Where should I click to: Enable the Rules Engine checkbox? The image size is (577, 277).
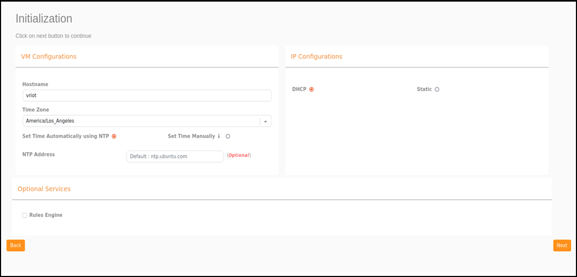[x=25, y=215]
